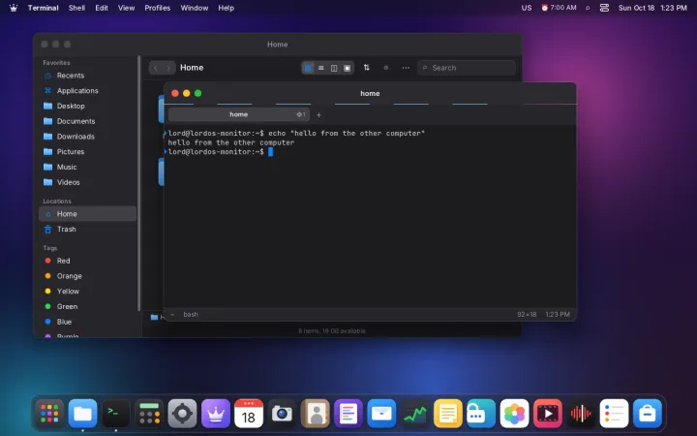Open Applications in the sidebar
Image resolution: width=697 pixels, height=436 pixels.
point(87,91)
